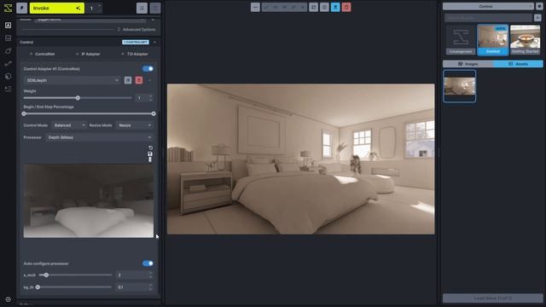This screenshot has width=546, height=307.
Task: Click the use-cache icon left of Invoke
Action: click(21, 8)
